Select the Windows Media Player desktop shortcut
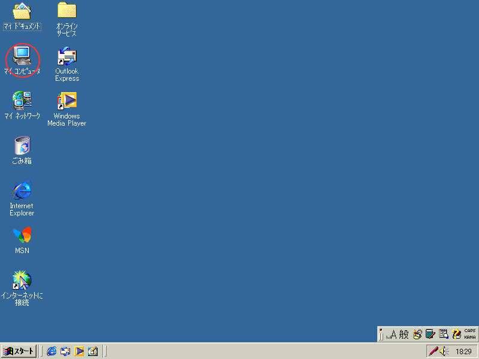Screen dimensions: 479x359 tap(67, 109)
